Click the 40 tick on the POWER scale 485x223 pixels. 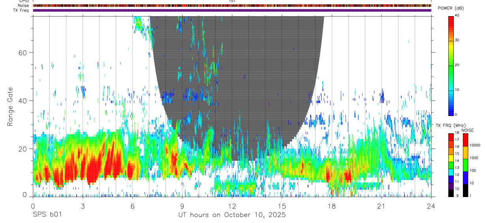point(457,15)
